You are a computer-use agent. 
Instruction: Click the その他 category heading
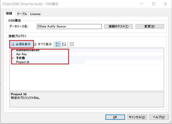[x=21, y=58]
